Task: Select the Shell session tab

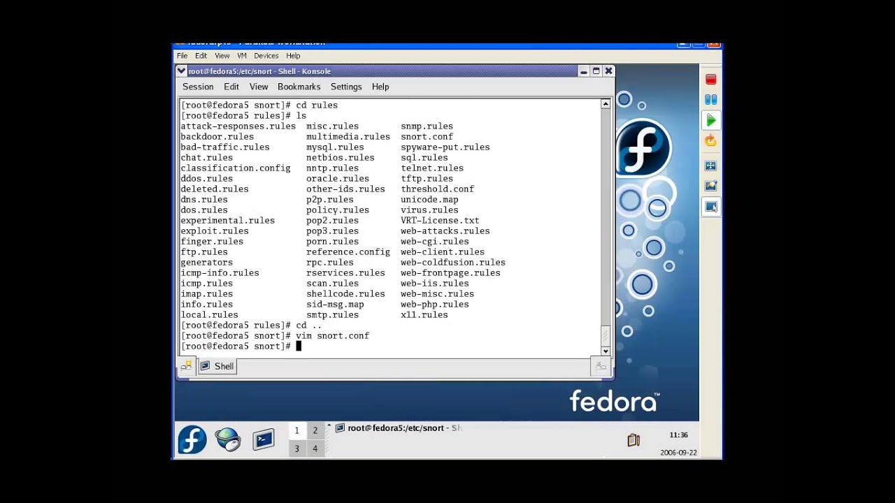Action: pos(217,366)
